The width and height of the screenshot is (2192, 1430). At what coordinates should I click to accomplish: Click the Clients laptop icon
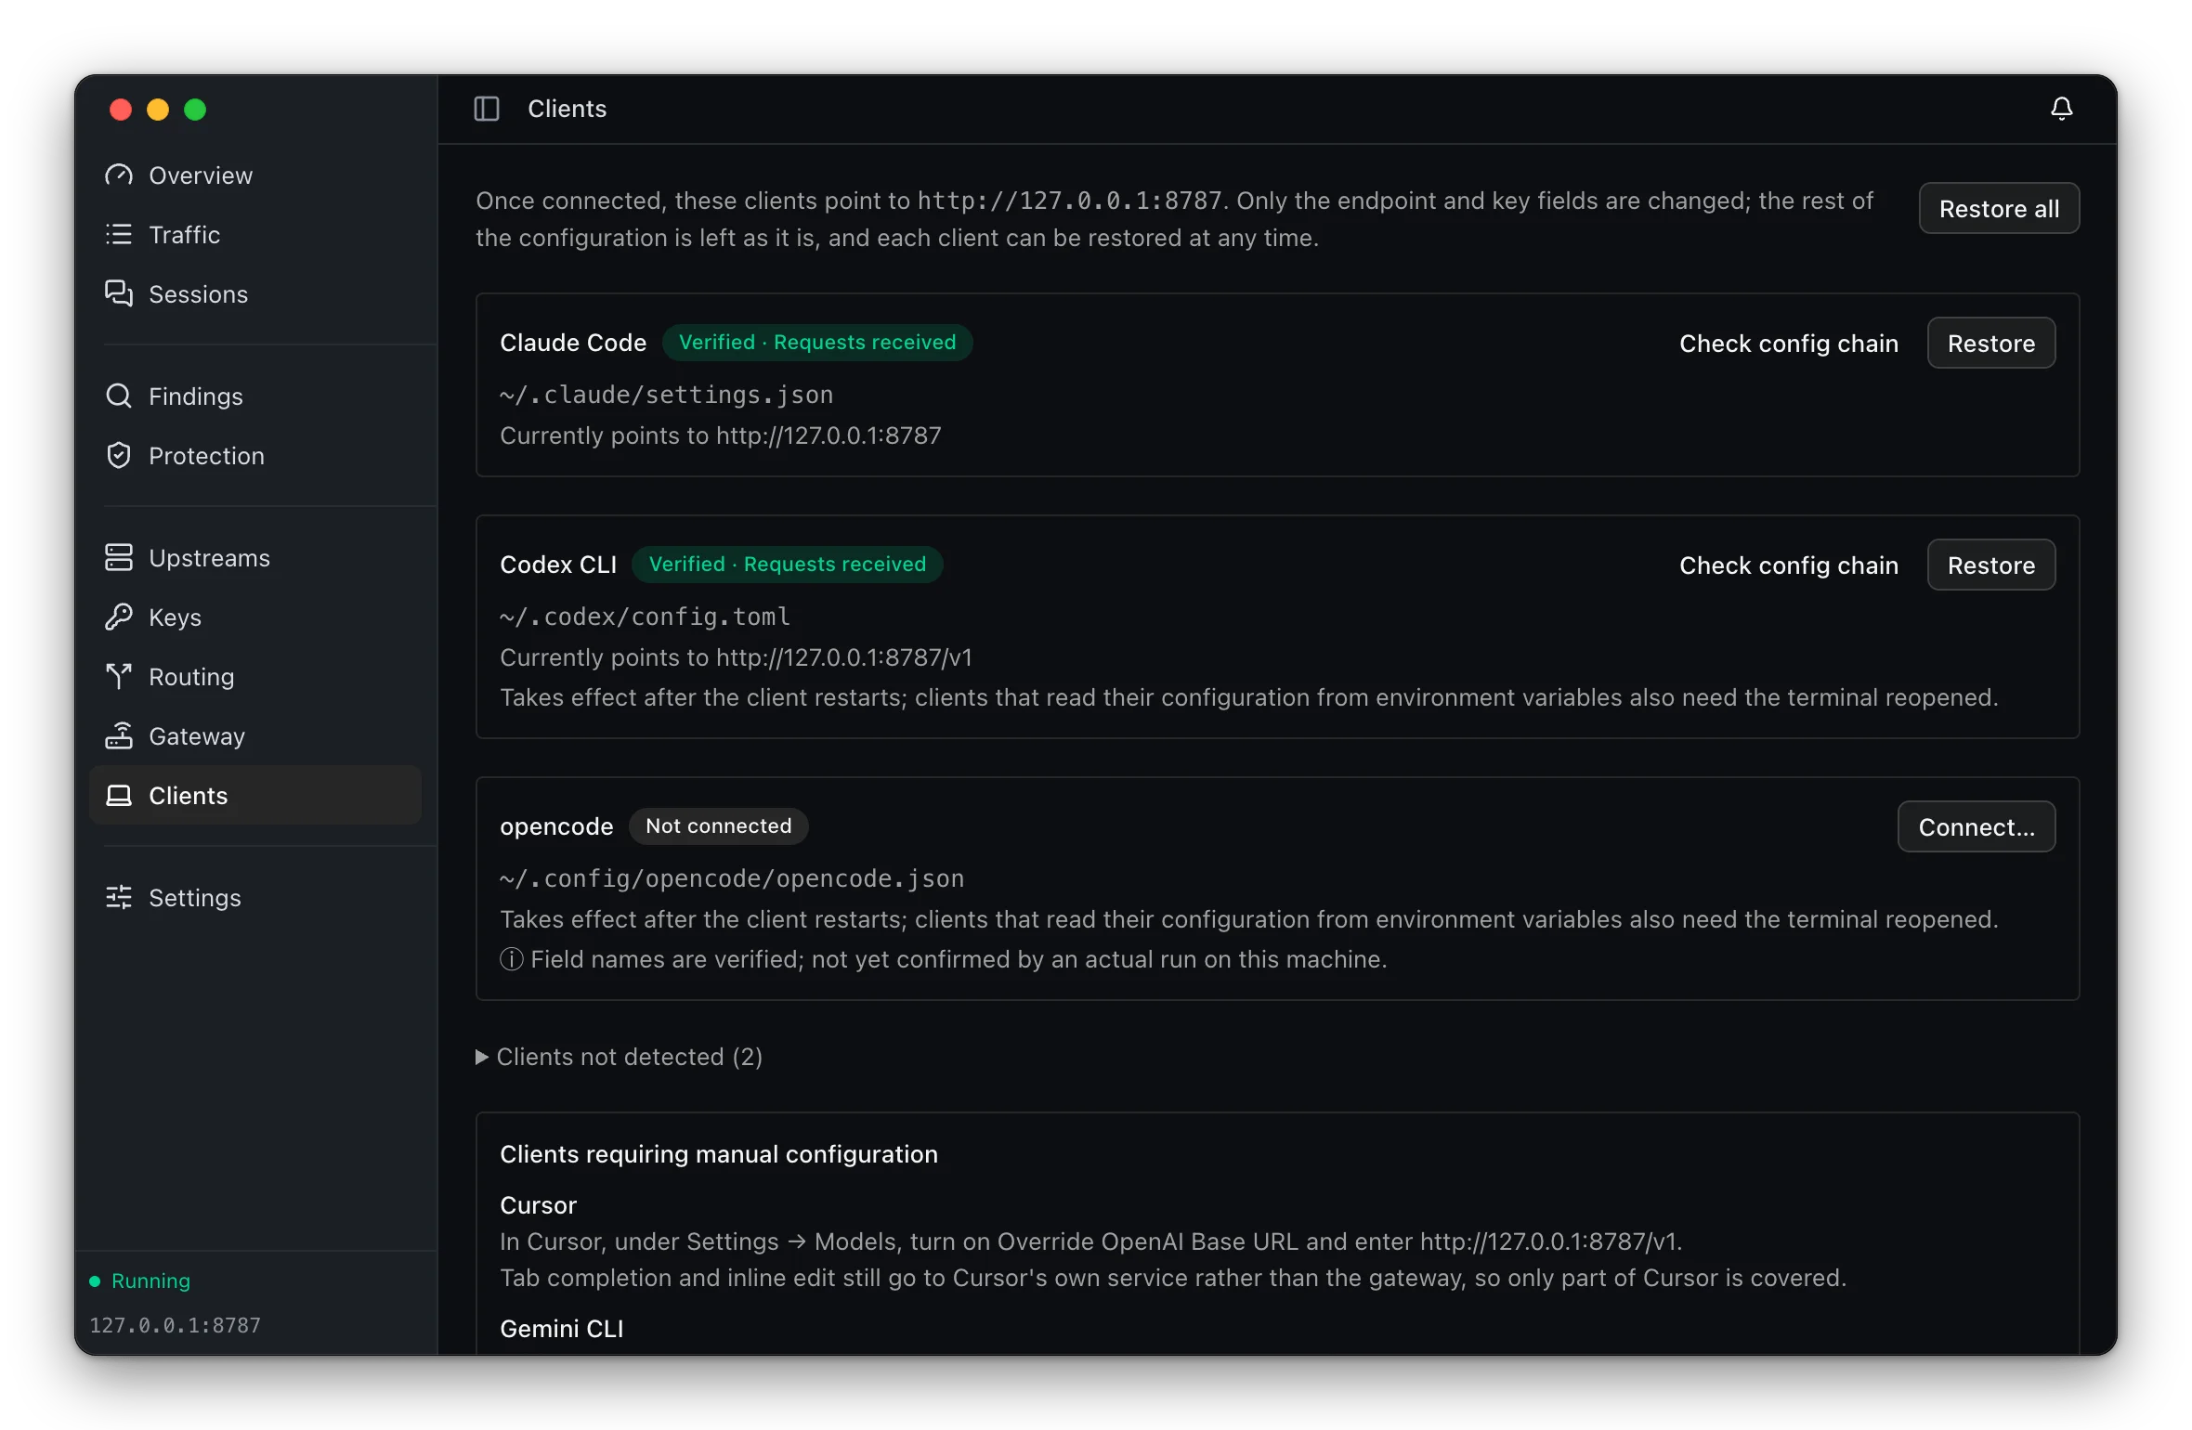(x=119, y=796)
